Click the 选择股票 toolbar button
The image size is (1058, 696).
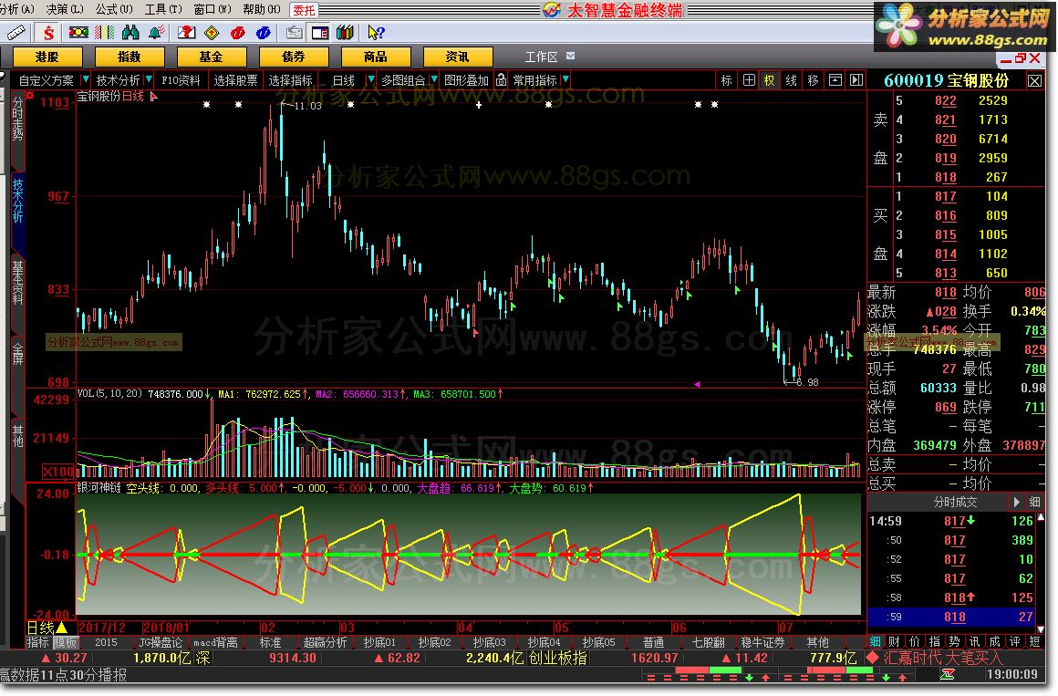(235, 80)
